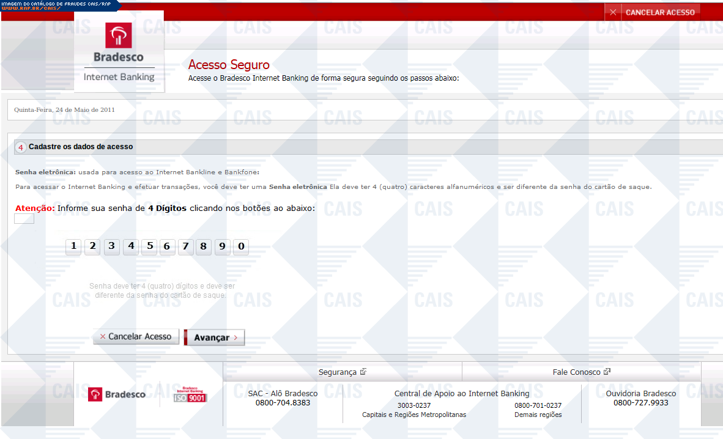The image size is (723, 439).
Task: Click the lower Cancelar Acesso button
Action: pyautogui.click(x=136, y=337)
